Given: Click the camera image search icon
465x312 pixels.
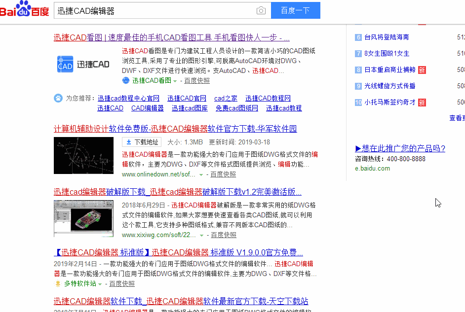Looking at the screenshot, I should [261, 11].
